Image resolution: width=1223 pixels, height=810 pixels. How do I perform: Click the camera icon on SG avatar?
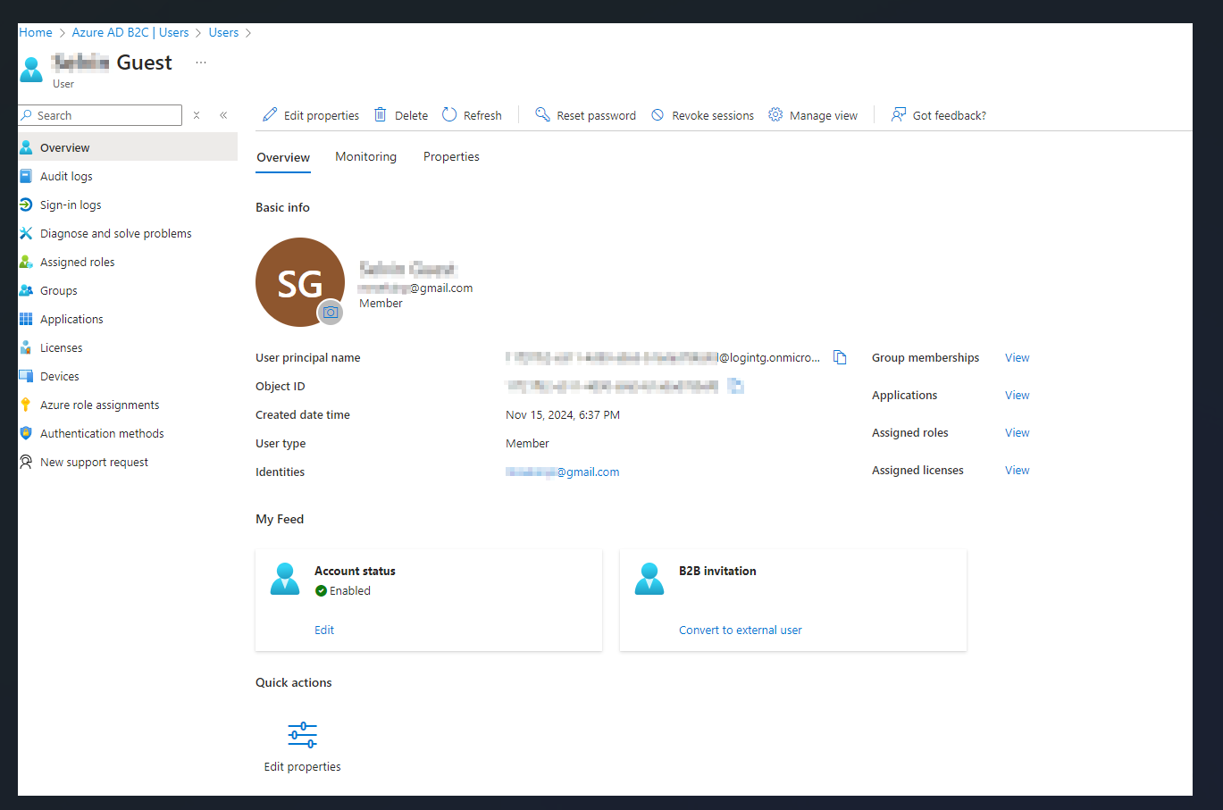coord(331,313)
